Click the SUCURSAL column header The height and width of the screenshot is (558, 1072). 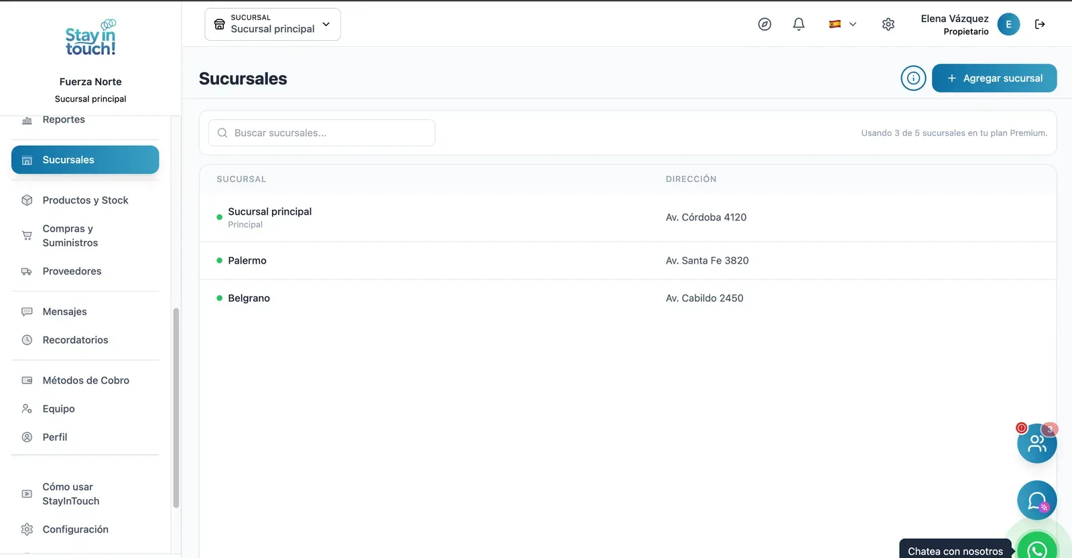[x=241, y=179]
